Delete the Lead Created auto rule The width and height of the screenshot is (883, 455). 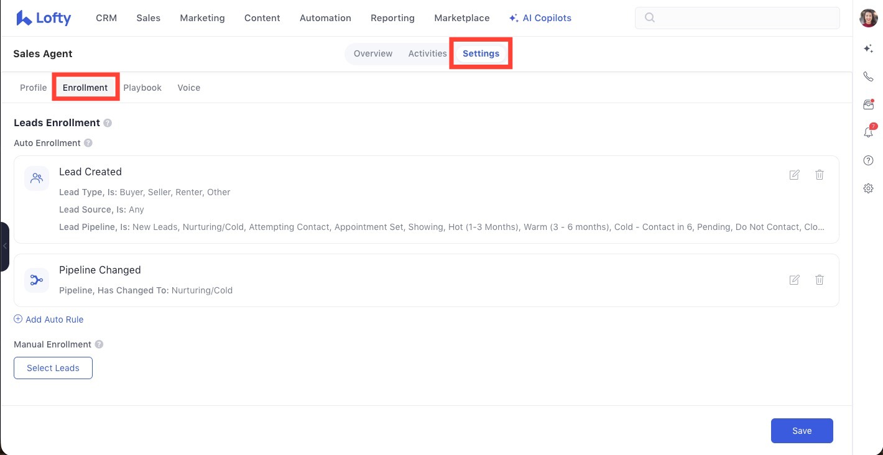pyautogui.click(x=819, y=175)
